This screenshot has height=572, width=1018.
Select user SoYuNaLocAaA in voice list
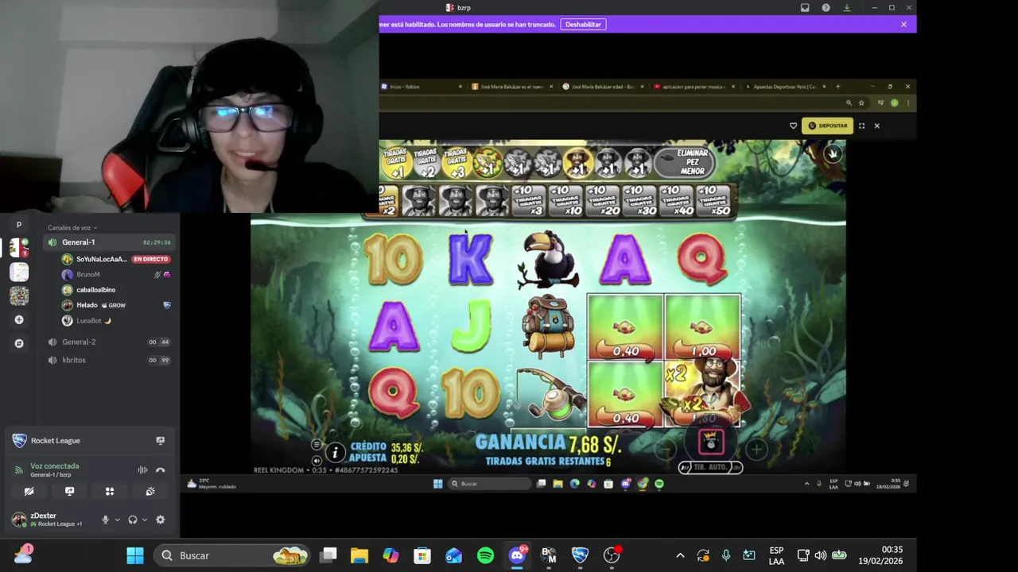(x=101, y=259)
